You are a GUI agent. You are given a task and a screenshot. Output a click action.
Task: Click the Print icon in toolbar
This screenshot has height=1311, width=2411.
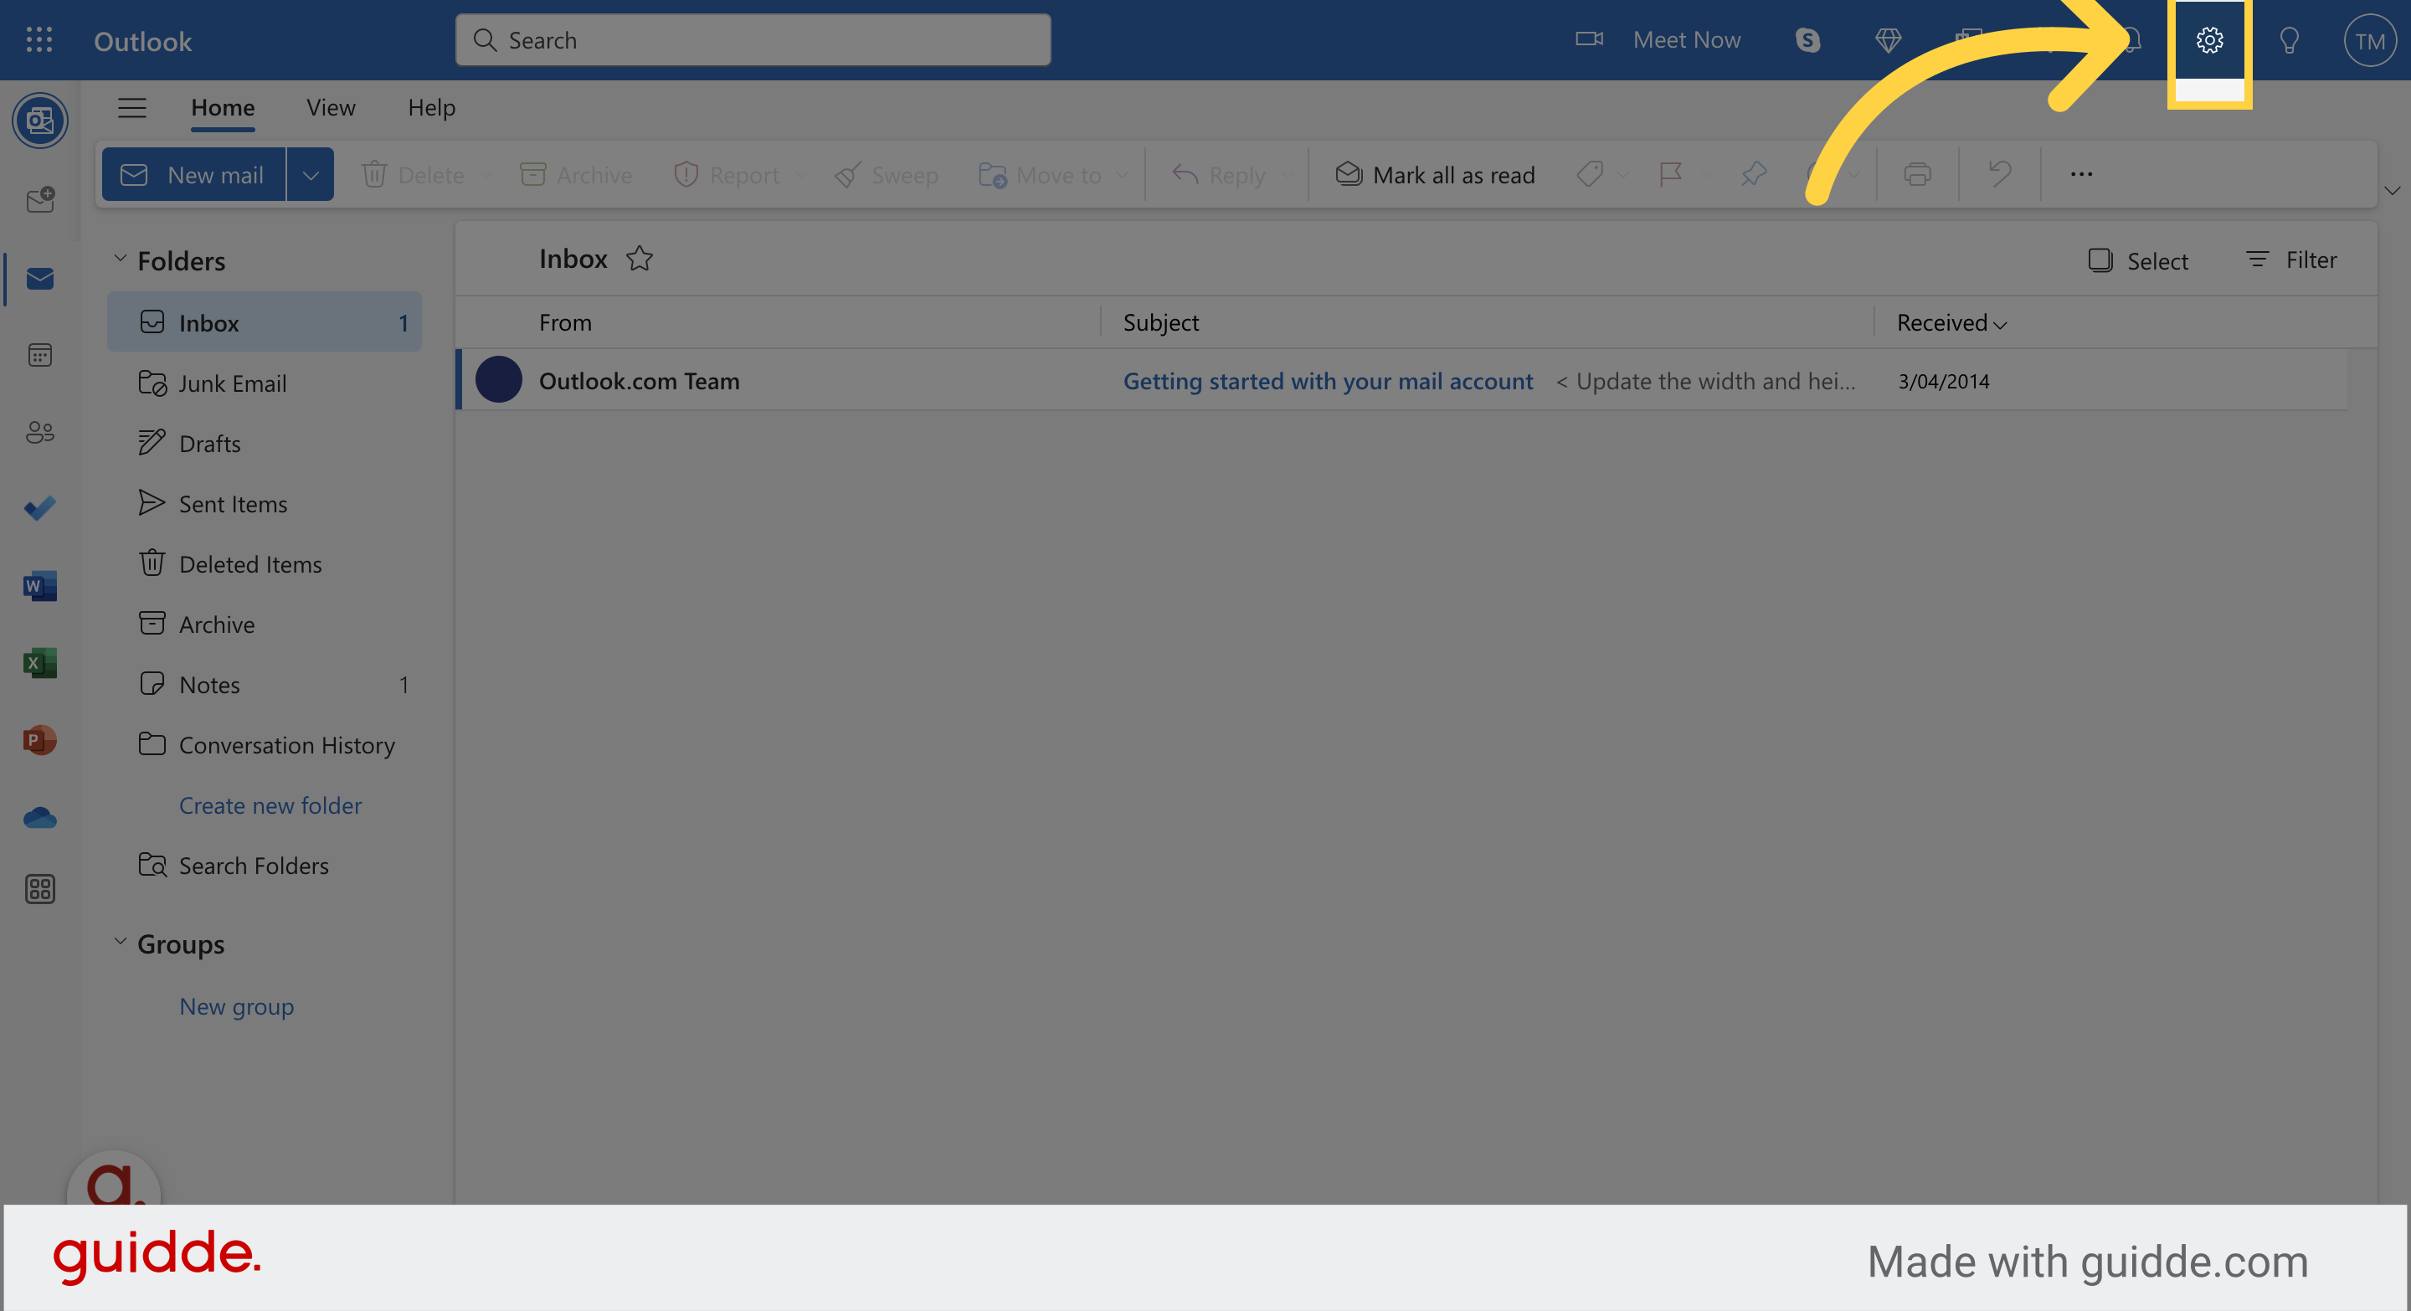(1917, 174)
